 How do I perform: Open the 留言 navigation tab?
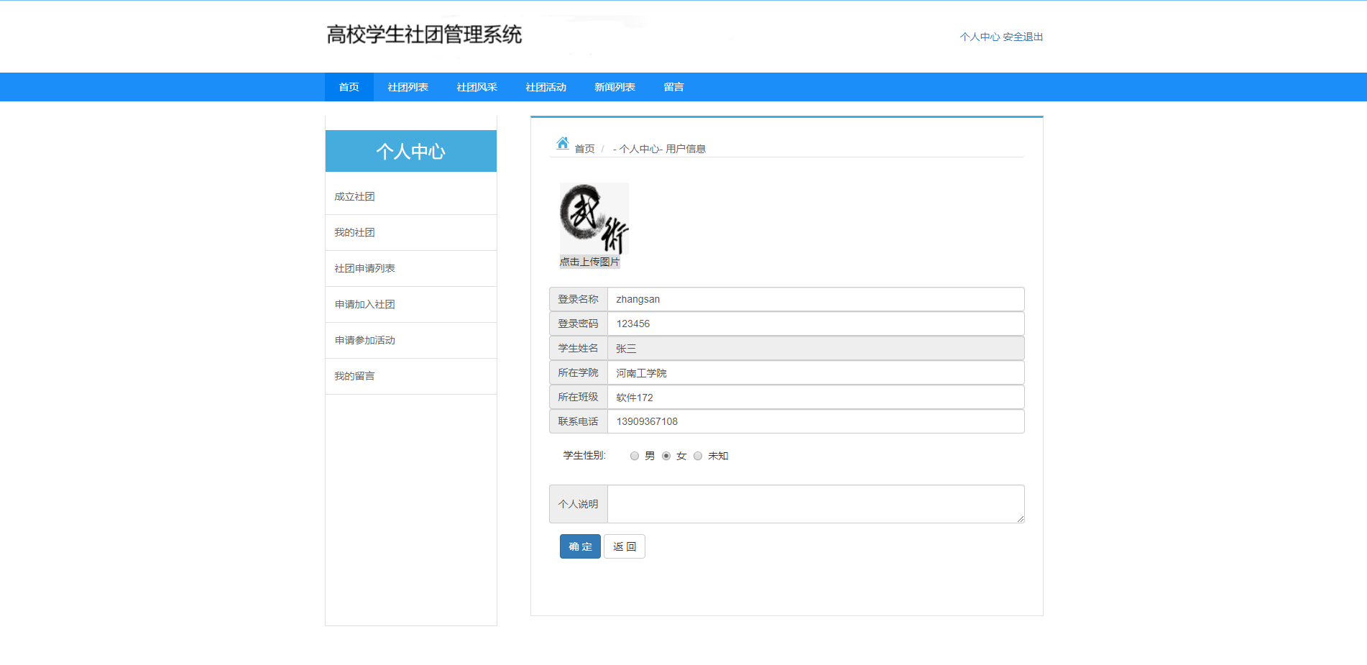(x=673, y=86)
